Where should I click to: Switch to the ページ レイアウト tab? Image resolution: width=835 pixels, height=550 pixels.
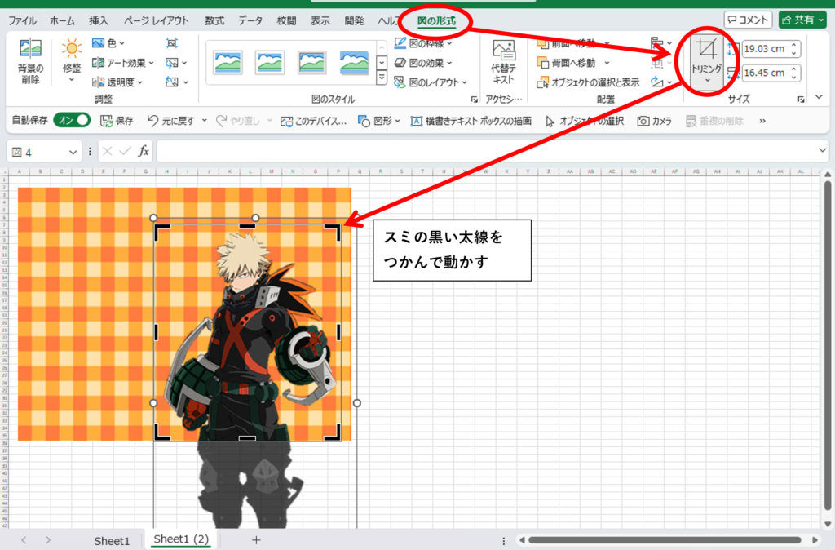[x=156, y=20]
